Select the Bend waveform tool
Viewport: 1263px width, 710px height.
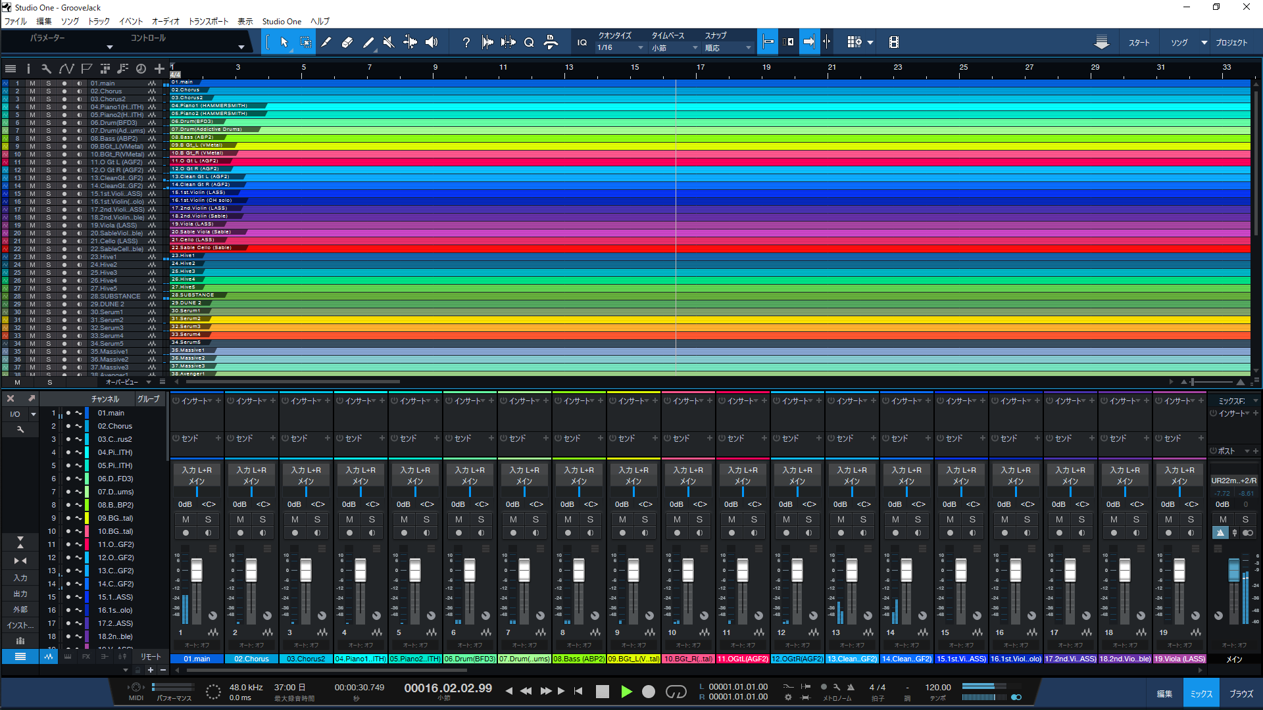[x=410, y=42]
